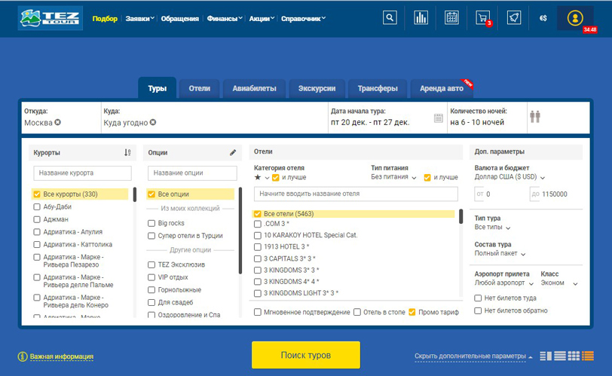The height and width of the screenshot is (376, 612).
Task: Click the sort icon beside Курорты
Action: 127,152
